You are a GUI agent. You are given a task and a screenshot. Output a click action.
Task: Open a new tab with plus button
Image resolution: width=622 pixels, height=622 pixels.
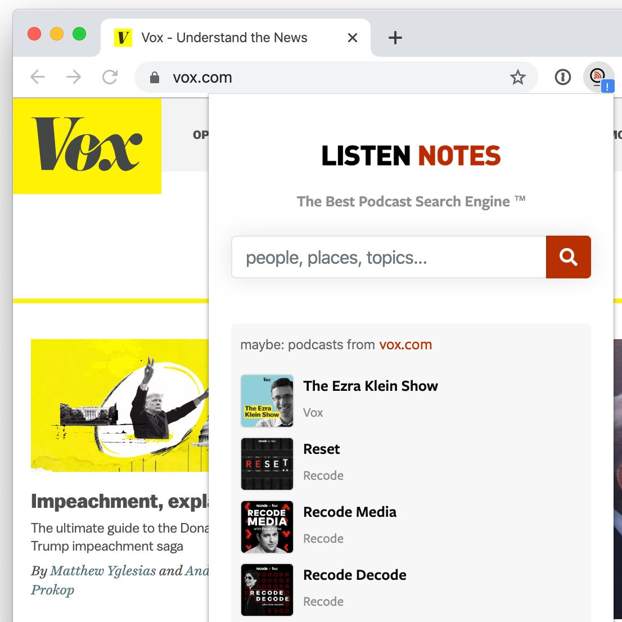click(395, 38)
